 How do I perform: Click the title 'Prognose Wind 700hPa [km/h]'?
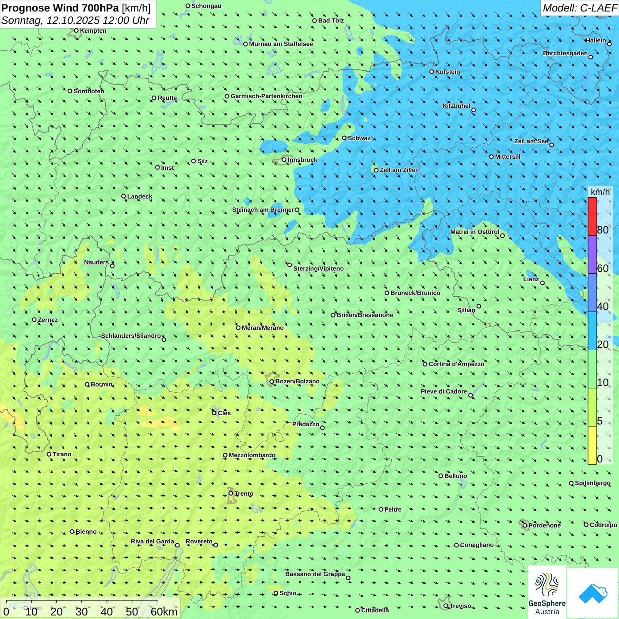click(76, 8)
